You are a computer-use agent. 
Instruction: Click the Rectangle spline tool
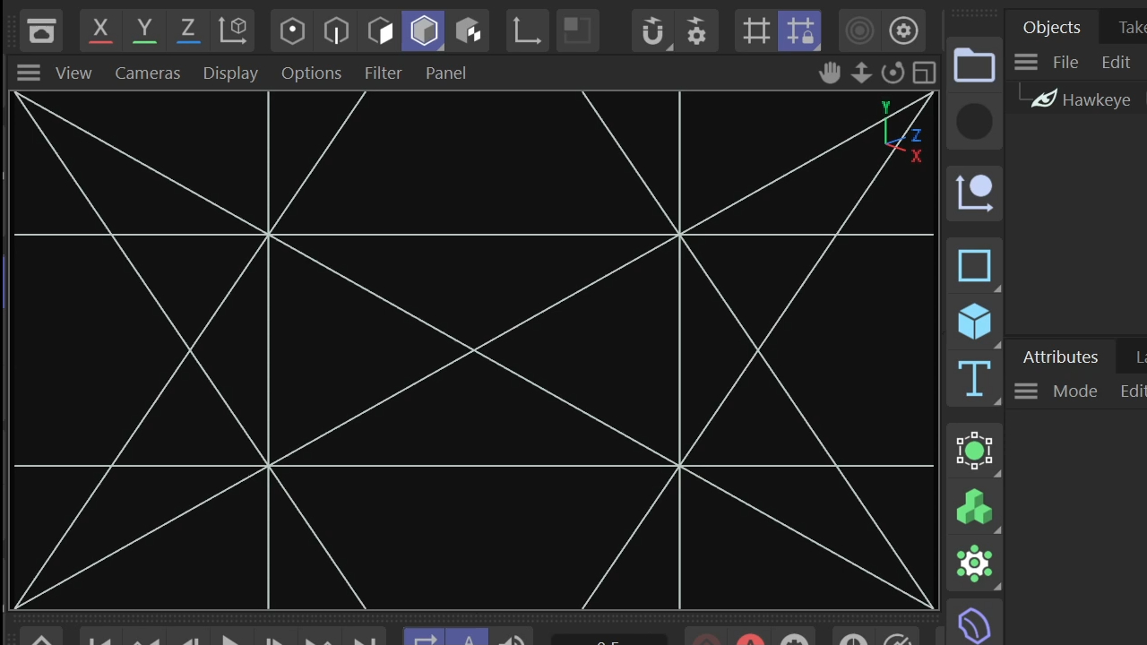click(974, 266)
